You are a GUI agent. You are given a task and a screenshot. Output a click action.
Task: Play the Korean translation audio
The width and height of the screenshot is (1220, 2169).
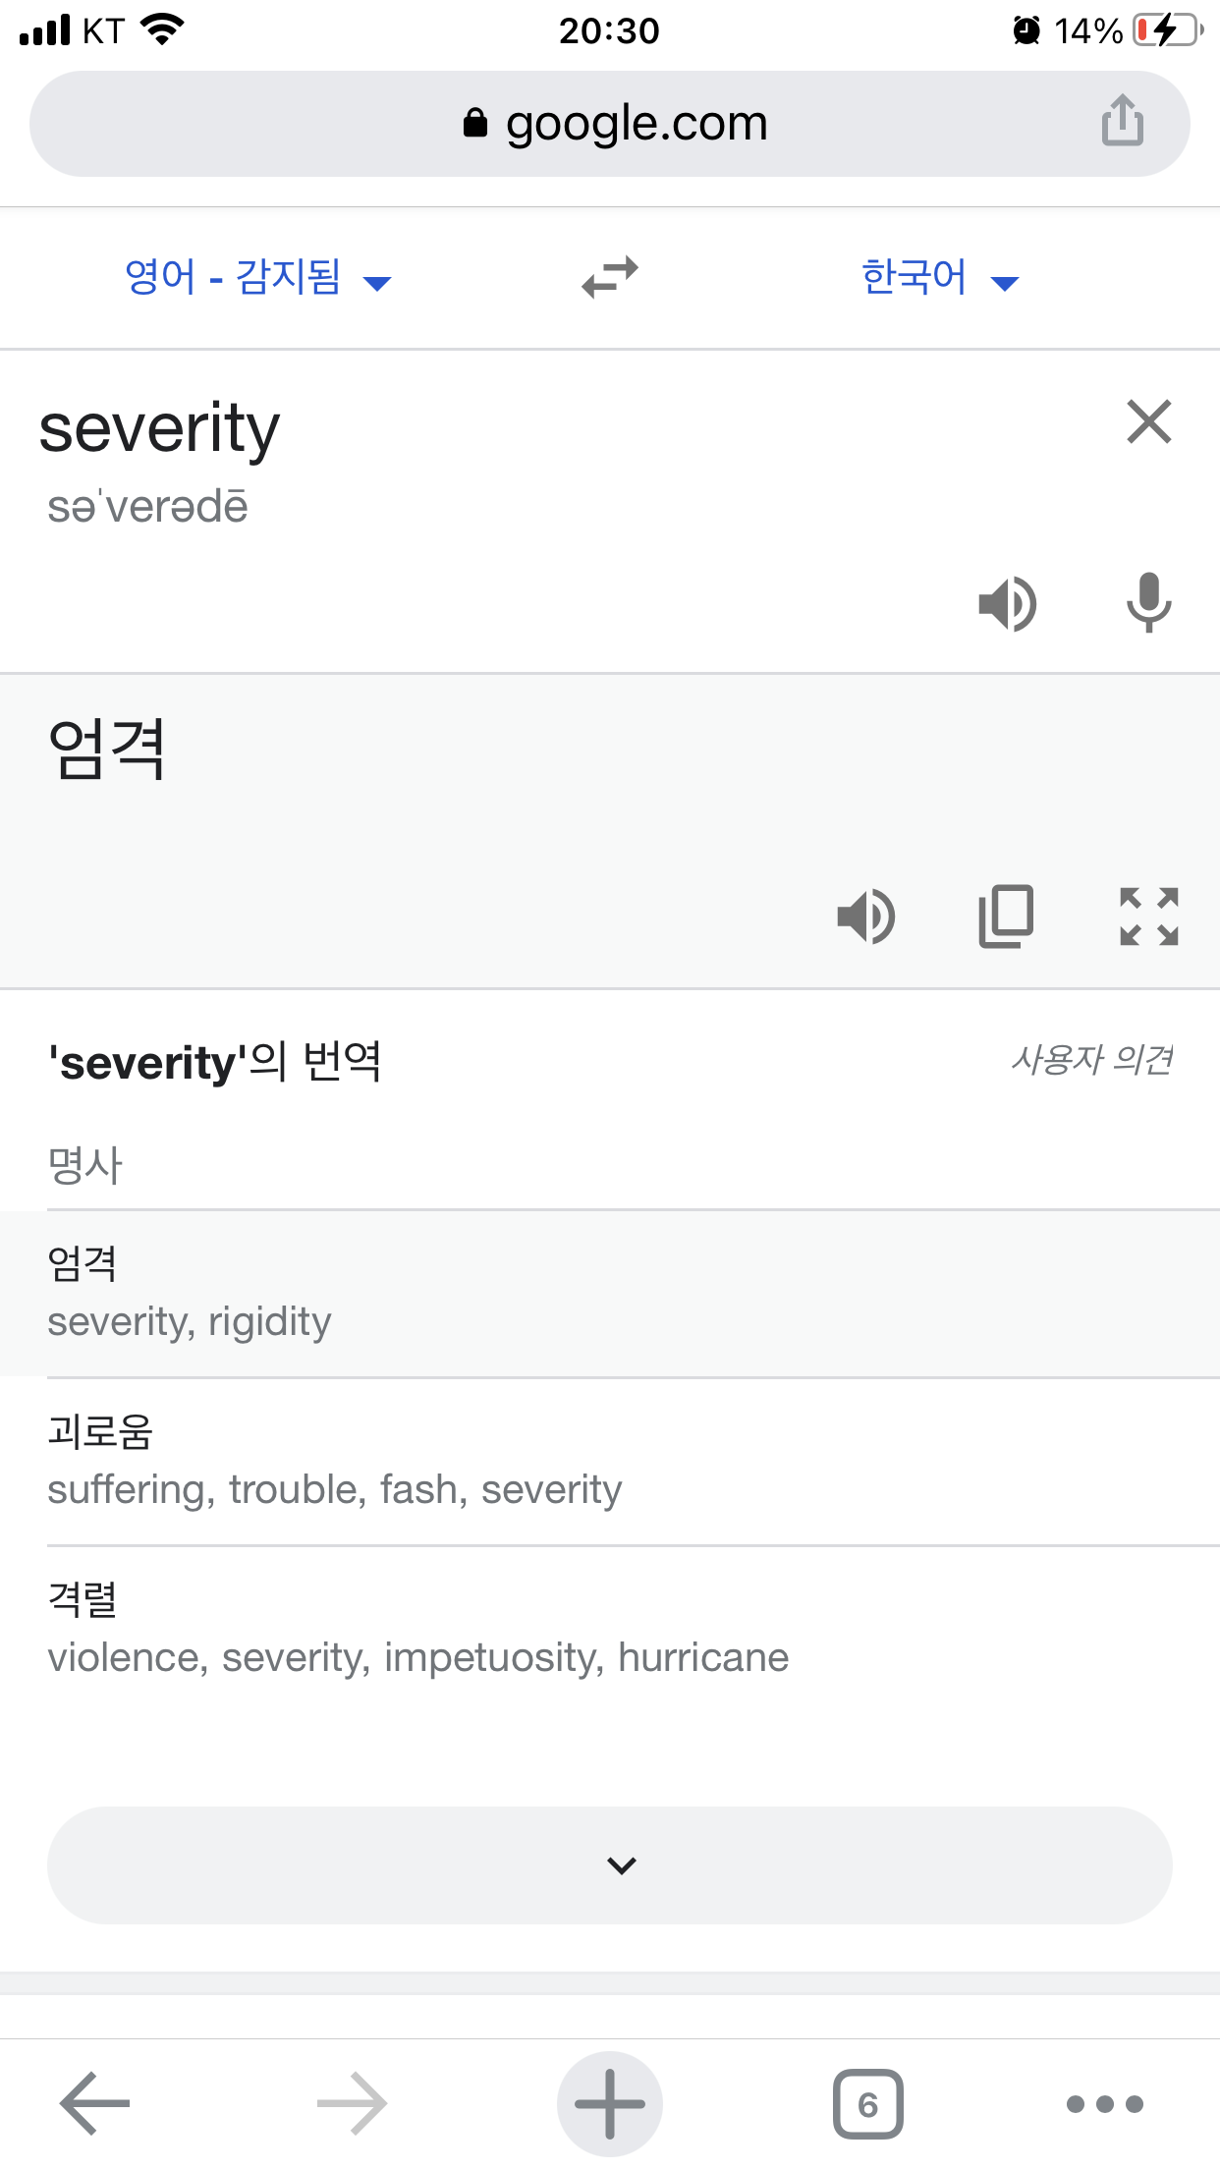tap(865, 917)
